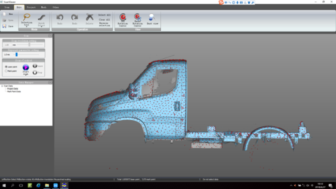336x189 pixels.
Task: Click the exposure parameter slider
Action: 16,55
